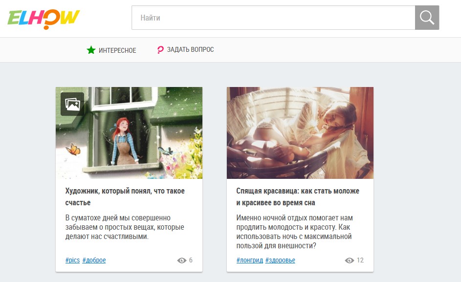Screen dimensions: 461x282
Task: Follow the #здоровье tag link
Action: (x=280, y=260)
